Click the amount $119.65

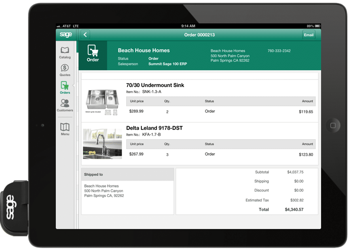[306, 112]
